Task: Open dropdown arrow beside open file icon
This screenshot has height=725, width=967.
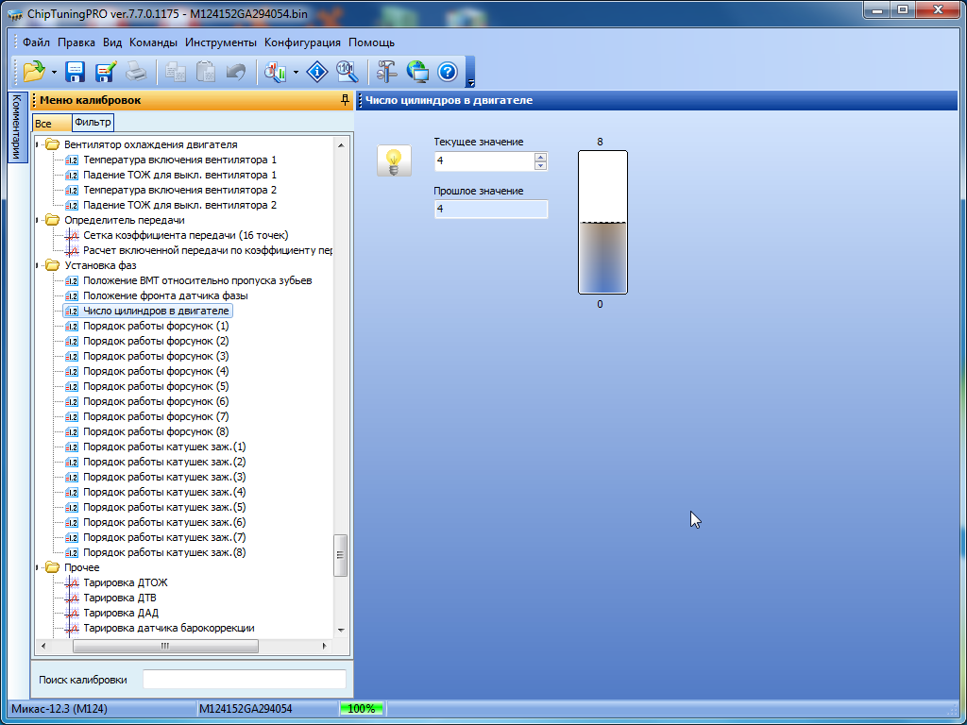Action: pos(55,72)
